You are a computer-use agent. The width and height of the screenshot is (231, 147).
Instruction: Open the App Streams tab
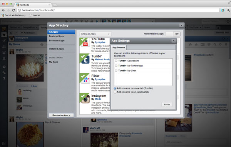[119, 48]
